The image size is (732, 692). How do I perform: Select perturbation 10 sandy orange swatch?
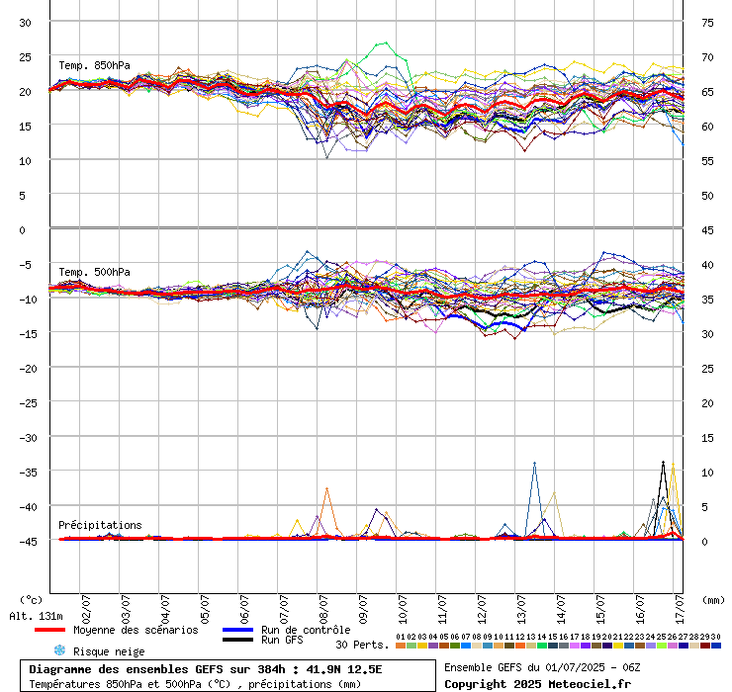(499, 646)
